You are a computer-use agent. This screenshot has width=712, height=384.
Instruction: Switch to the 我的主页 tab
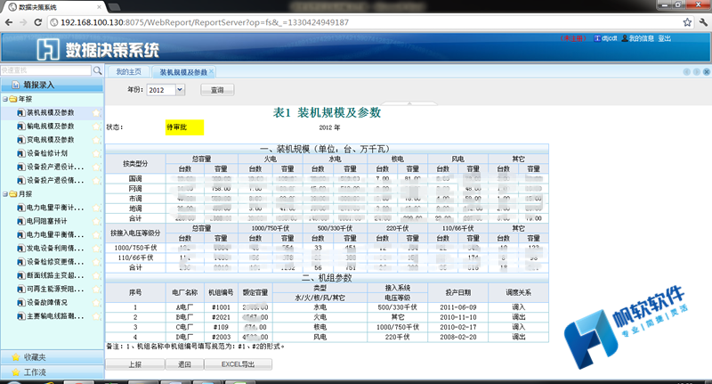128,72
